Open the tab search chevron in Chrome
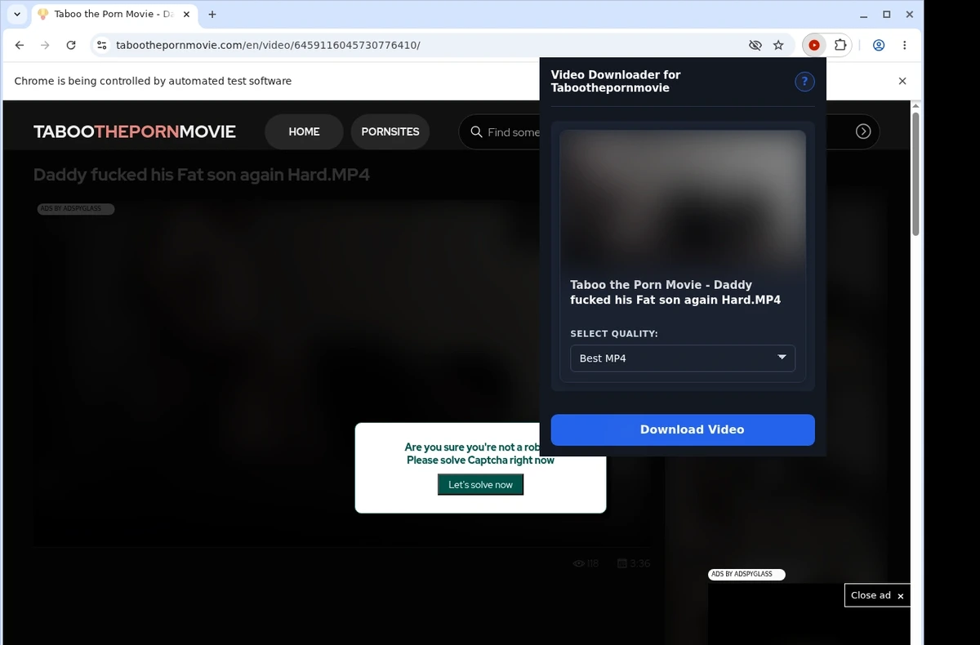This screenshot has height=645, width=980. pos(17,14)
